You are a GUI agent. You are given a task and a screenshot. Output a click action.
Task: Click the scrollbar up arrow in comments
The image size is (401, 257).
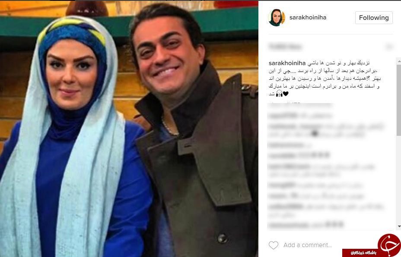[399, 60]
